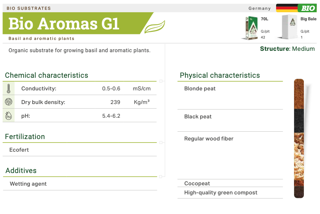
Task: Select the Additives section heading
Action: [21, 171]
